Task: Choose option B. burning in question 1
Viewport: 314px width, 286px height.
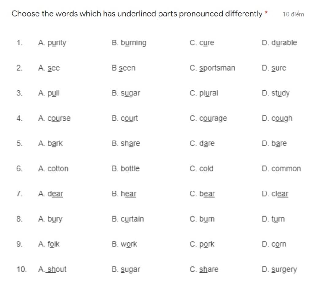Action: [x=129, y=43]
